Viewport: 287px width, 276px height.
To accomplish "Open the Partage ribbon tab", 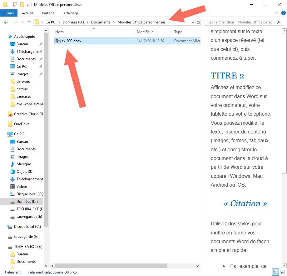I will [x=48, y=13].
